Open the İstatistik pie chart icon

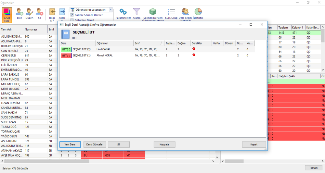(198, 12)
